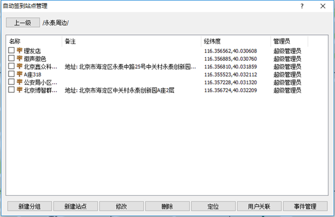The width and height of the screenshot is (335, 217).
Task: Click 超级管理员 in the A座318 row
Action: [287, 75]
